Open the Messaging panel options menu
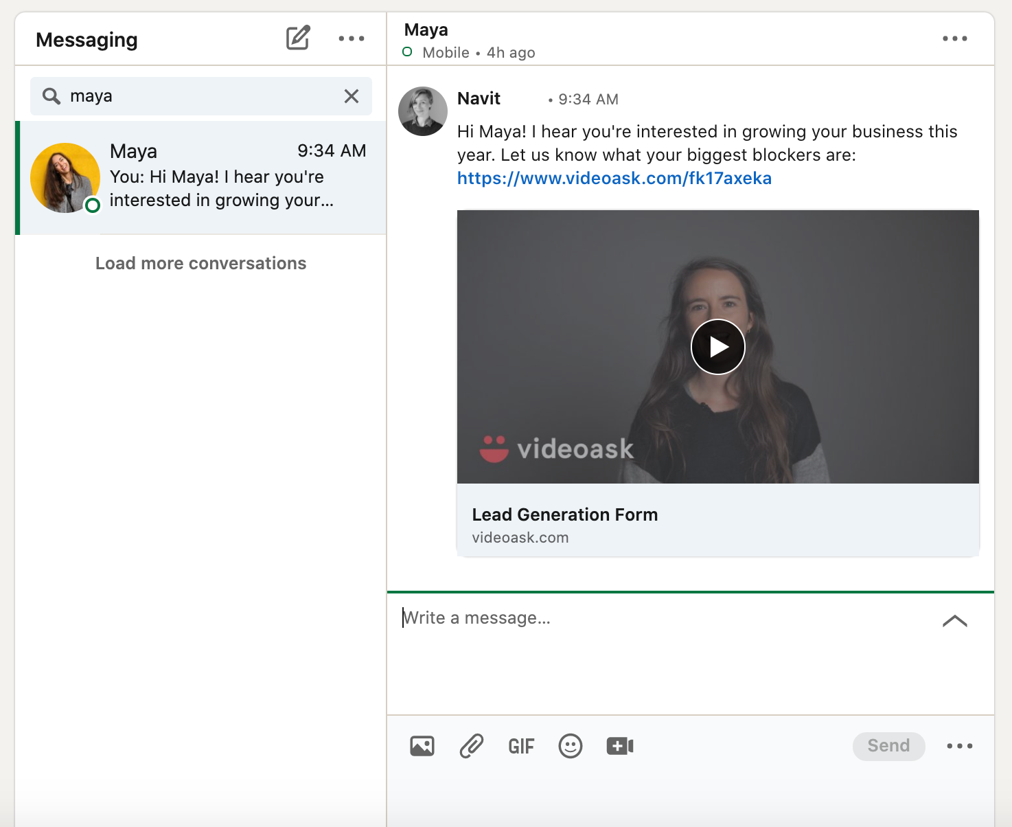The height and width of the screenshot is (827, 1012). tap(352, 38)
